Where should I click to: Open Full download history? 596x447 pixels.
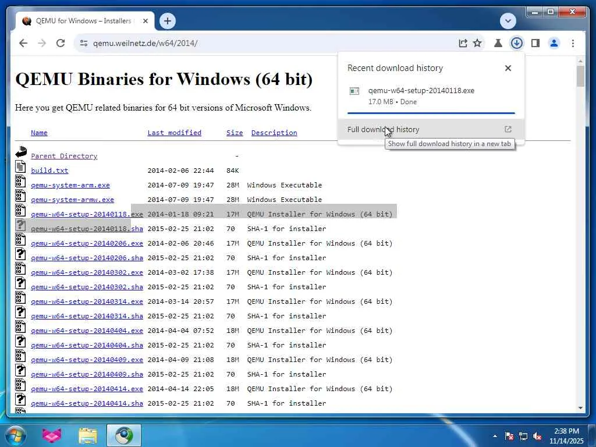[x=431, y=129]
